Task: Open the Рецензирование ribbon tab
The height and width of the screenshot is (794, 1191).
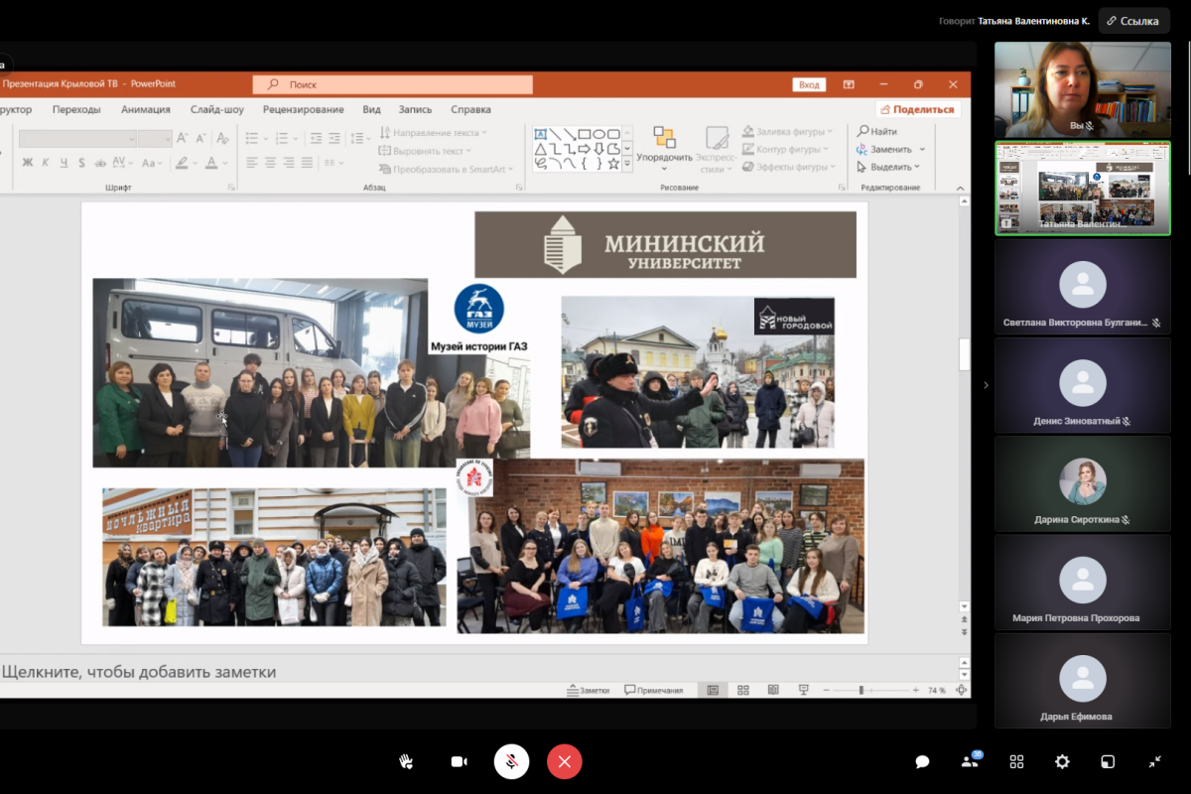Action: pos(304,109)
